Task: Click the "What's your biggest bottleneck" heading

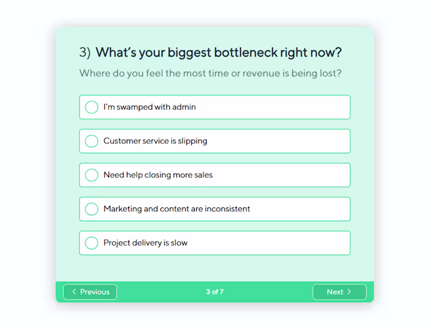Action: 218,52
